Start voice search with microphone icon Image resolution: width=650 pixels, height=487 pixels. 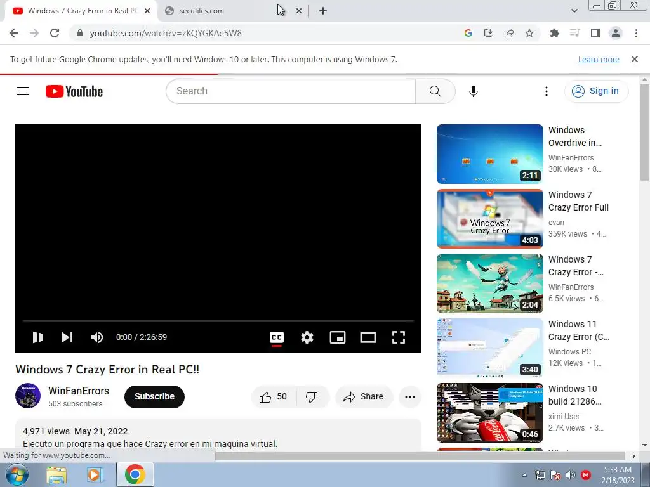[474, 91]
